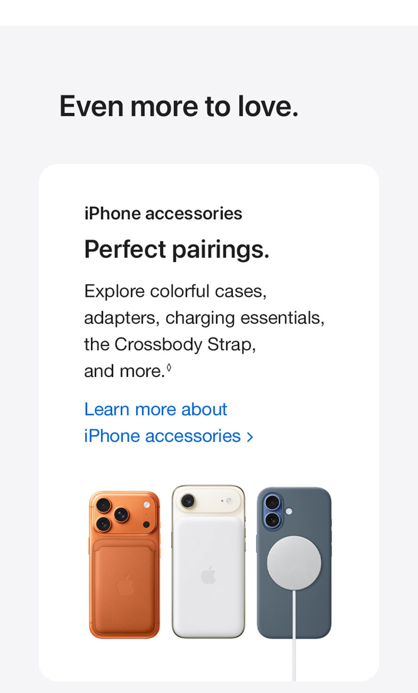Click the footnote diamond after "and more."
This screenshot has width=418, height=693.
(169, 368)
